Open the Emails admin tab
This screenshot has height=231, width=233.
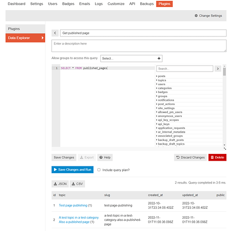click(84, 4)
